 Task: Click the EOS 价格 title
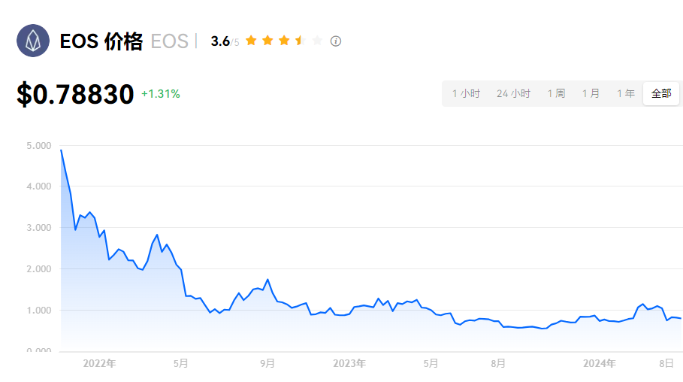tap(101, 41)
